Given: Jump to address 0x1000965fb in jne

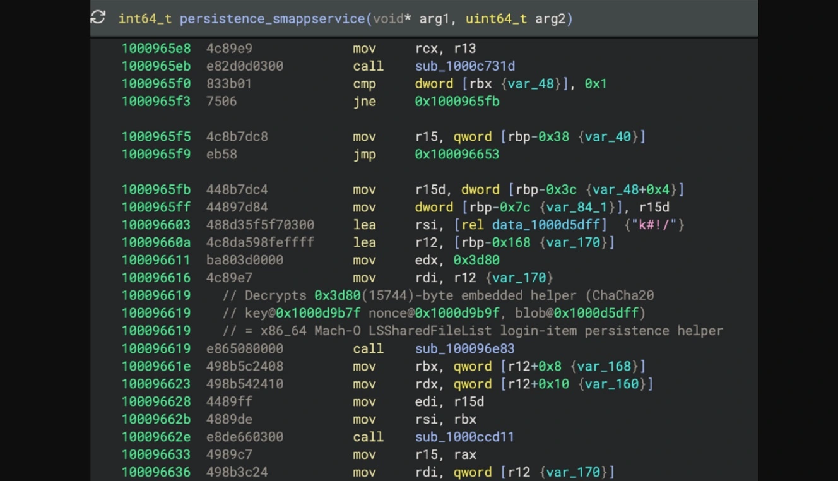Looking at the screenshot, I should tap(457, 102).
